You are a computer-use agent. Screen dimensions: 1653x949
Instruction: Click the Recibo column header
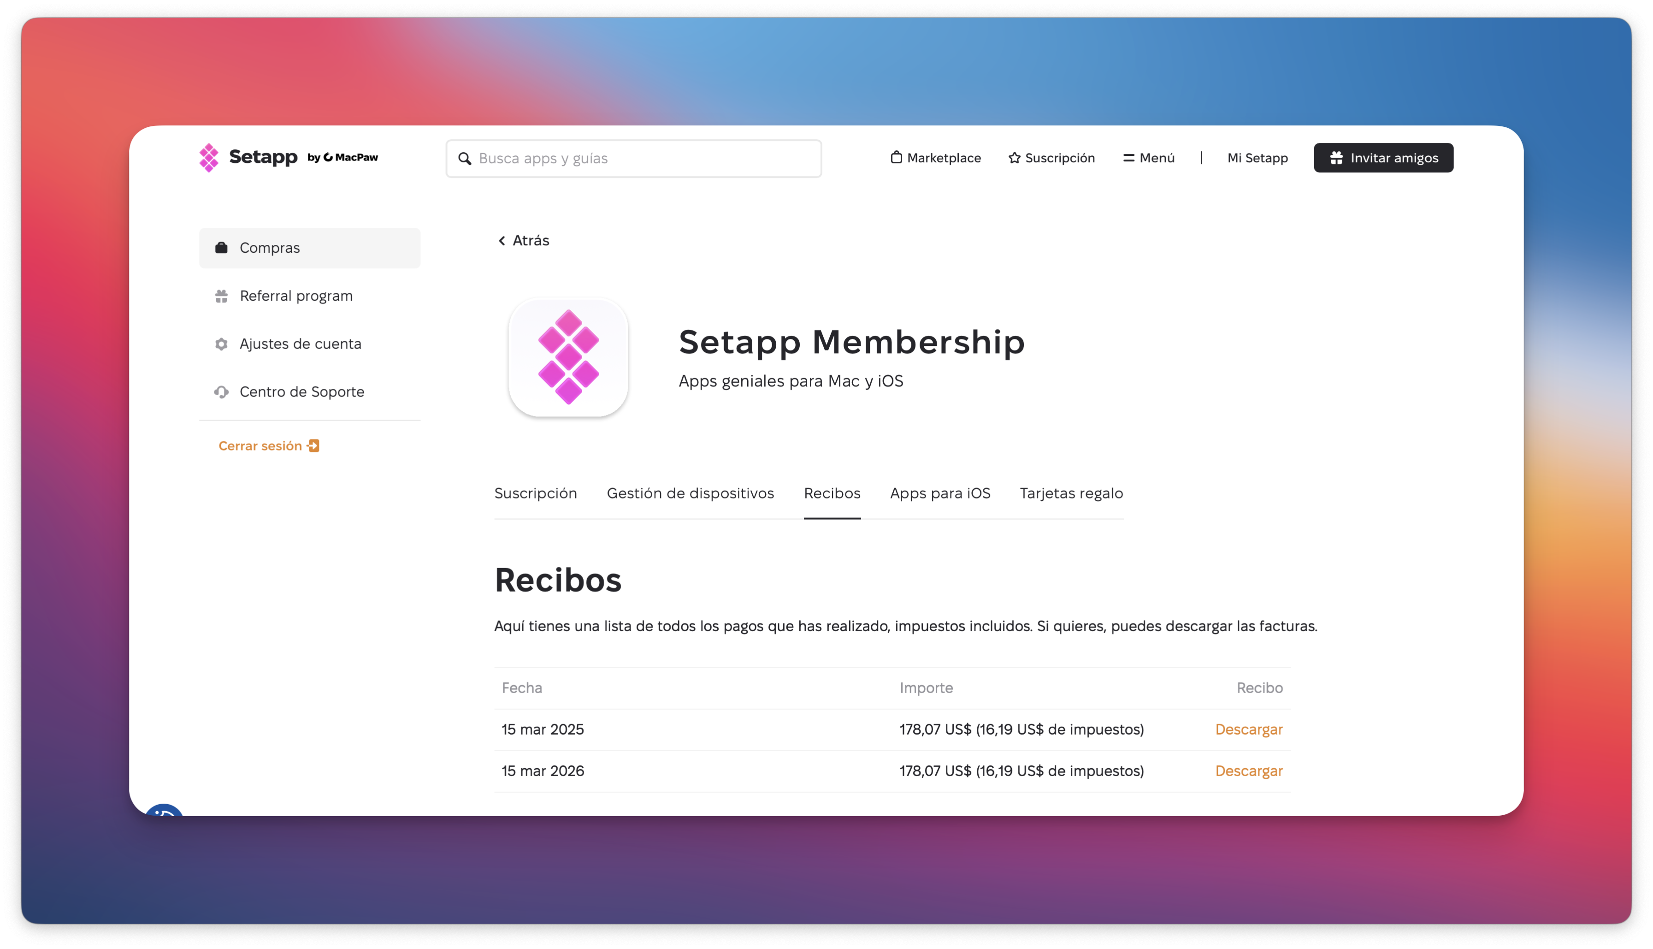pos(1259,688)
